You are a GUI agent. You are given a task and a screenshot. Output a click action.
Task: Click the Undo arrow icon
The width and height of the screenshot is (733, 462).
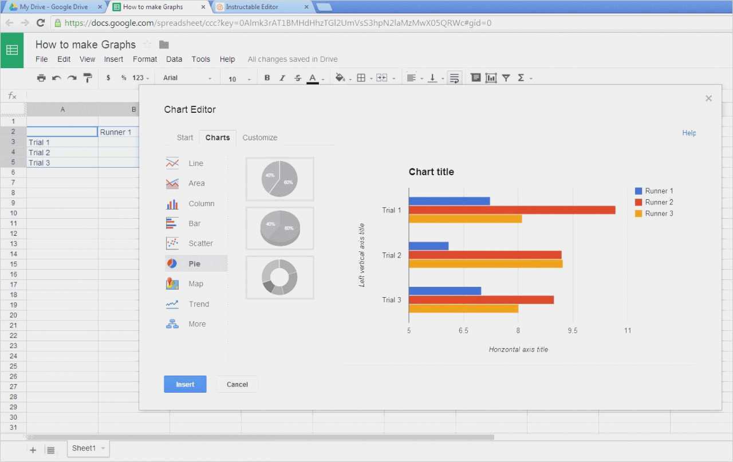57,78
